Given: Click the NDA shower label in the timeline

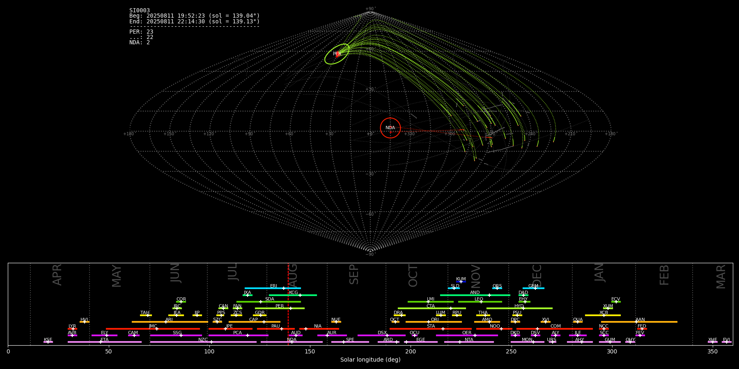Looking at the screenshot, I should point(292,340).
